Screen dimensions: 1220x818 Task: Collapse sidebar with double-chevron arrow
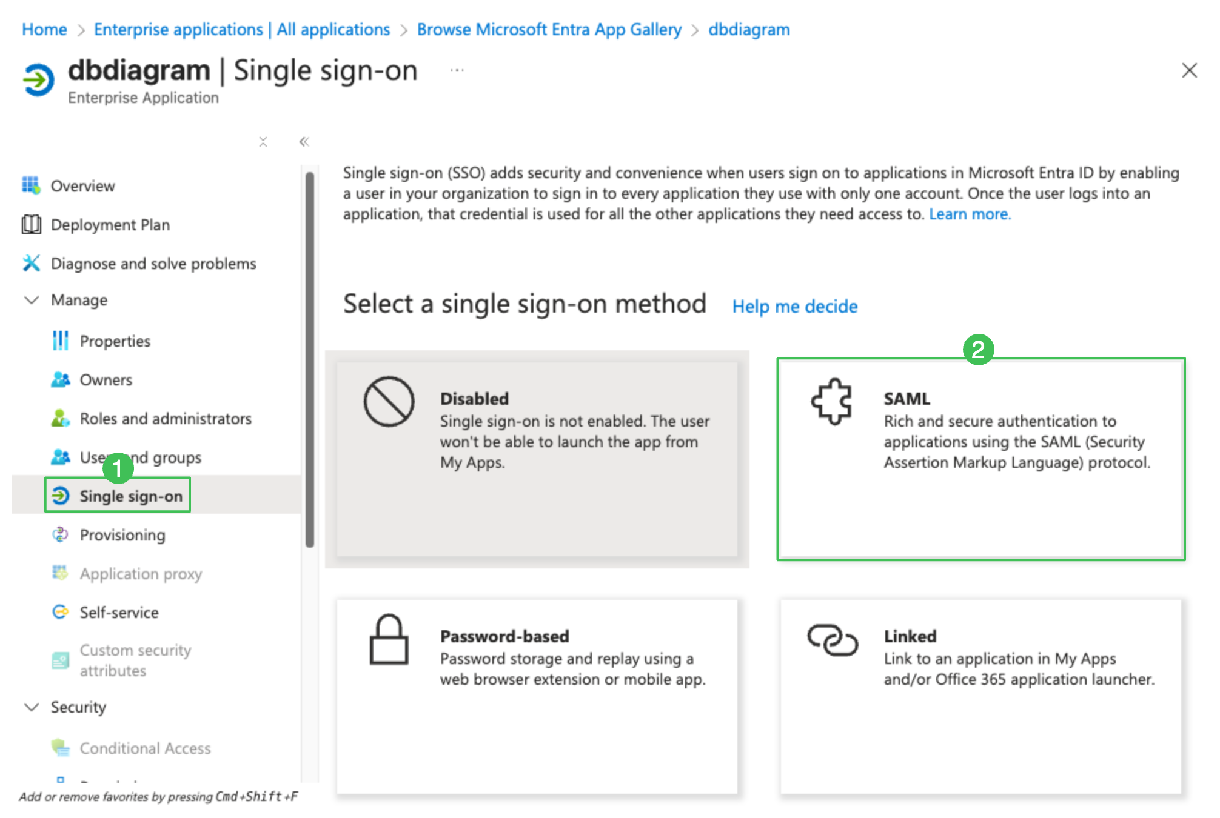point(304,142)
